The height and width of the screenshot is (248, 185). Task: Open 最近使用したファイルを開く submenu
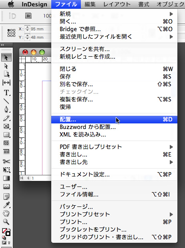(x=114, y=37)
